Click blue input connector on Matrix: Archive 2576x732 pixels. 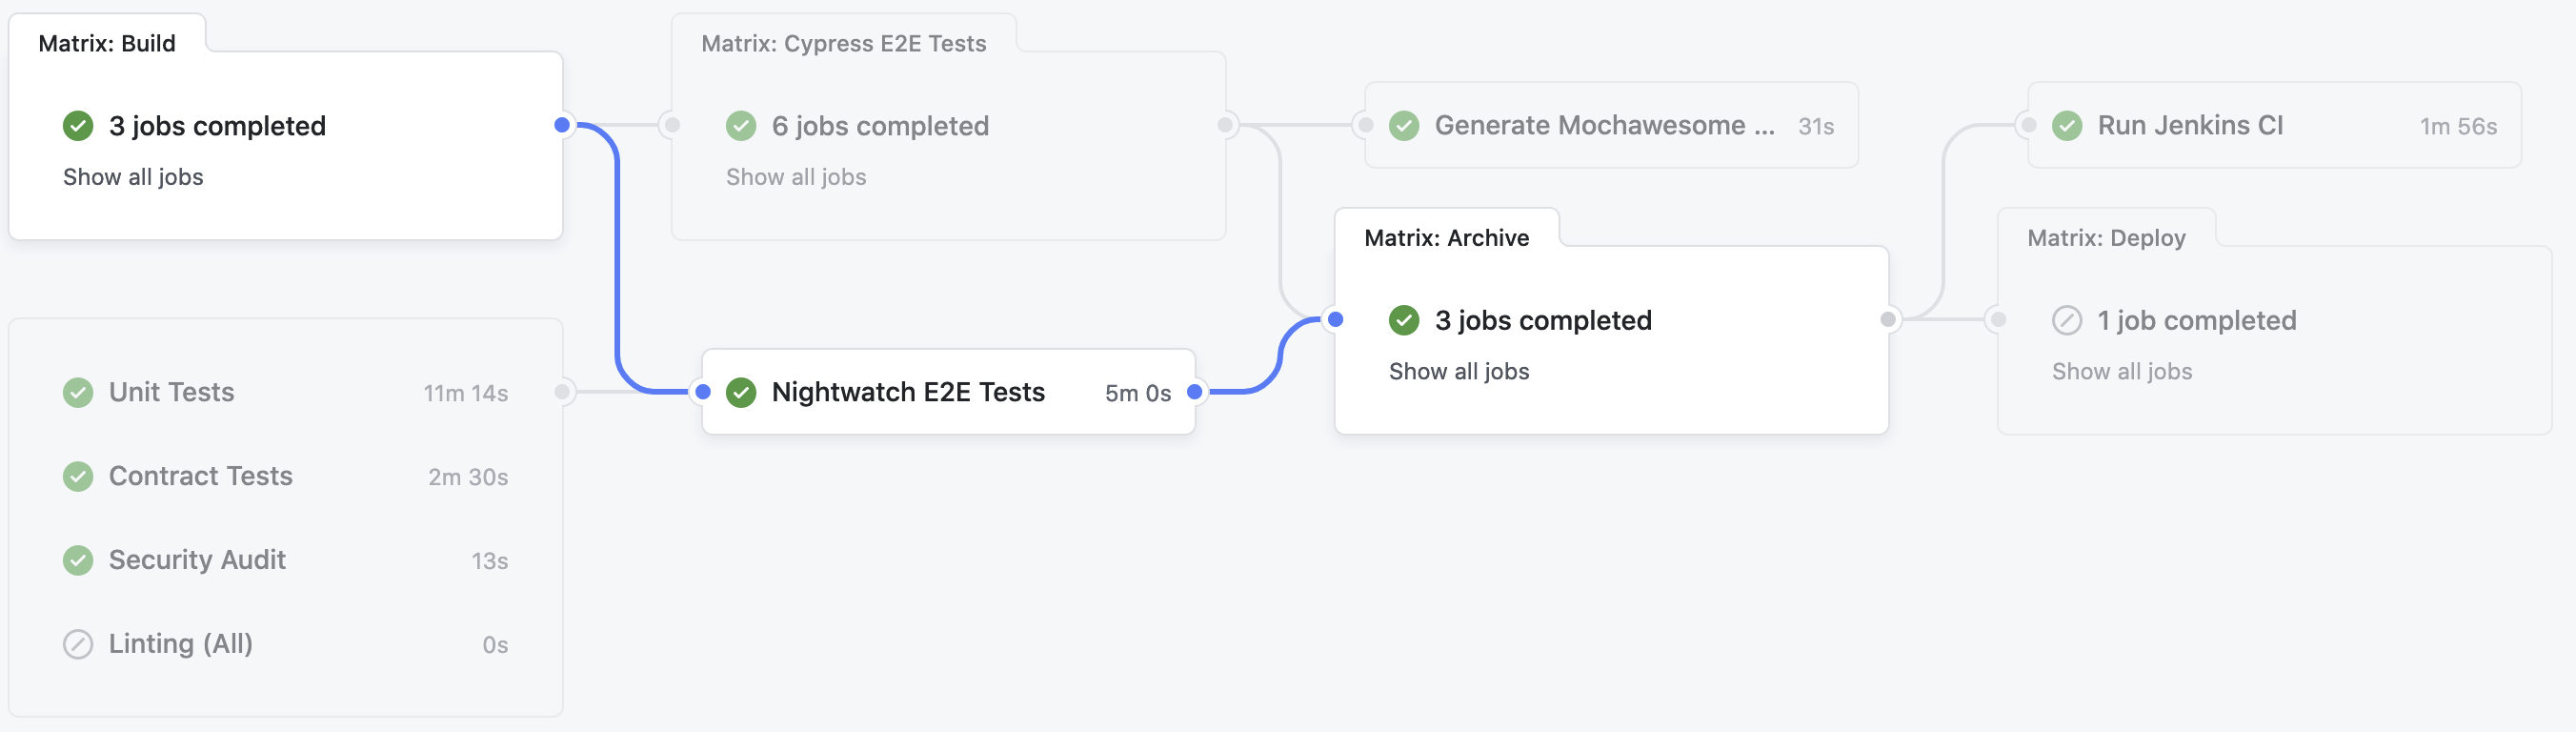(x=1335, y=320)
